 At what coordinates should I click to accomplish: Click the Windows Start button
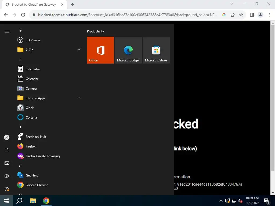tap(6, 201)
